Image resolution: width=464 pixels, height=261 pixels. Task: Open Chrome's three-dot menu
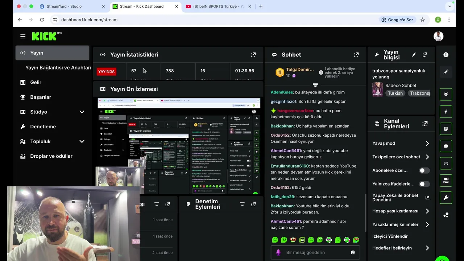(449, 20)
